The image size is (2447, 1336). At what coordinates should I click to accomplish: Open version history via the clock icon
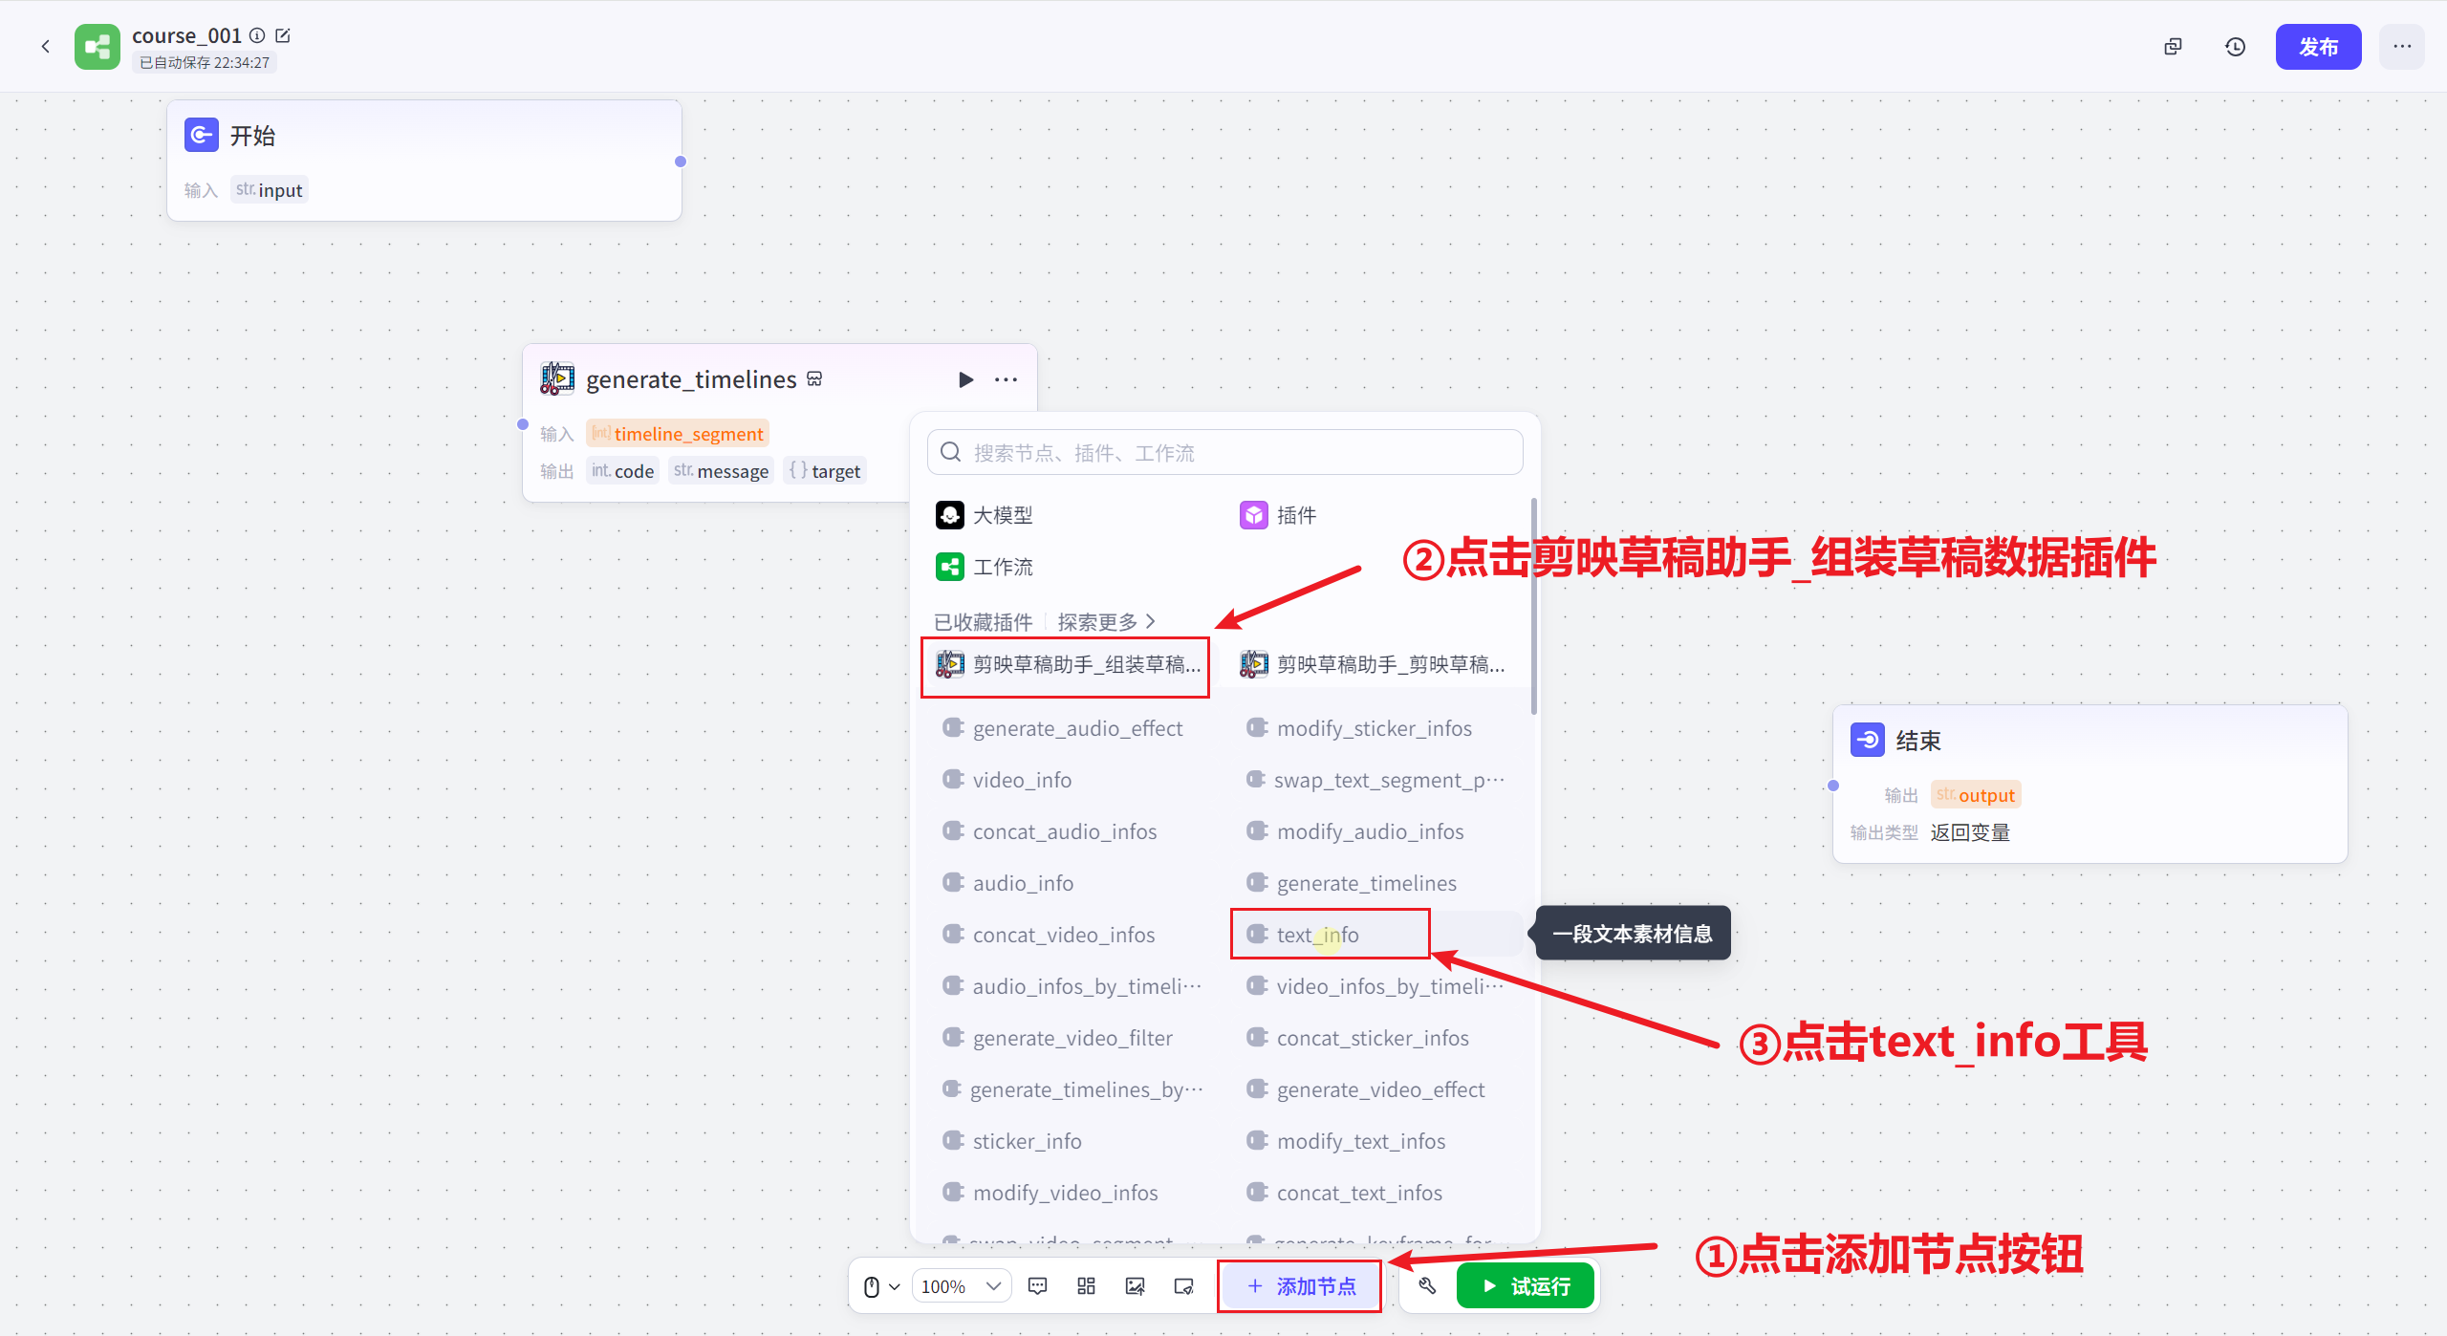[x=2235, y=46]
